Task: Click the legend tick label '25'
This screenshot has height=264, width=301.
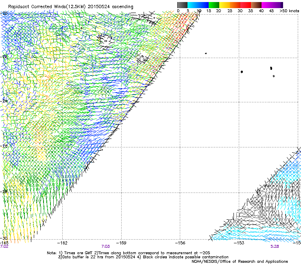Action: [x=230, y=11]
